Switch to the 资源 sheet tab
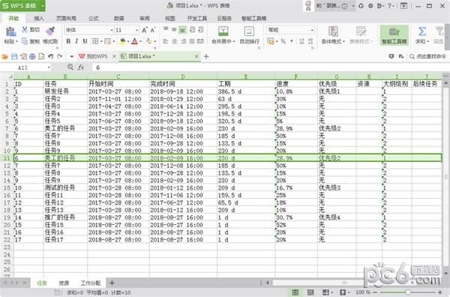 (64, 283)
